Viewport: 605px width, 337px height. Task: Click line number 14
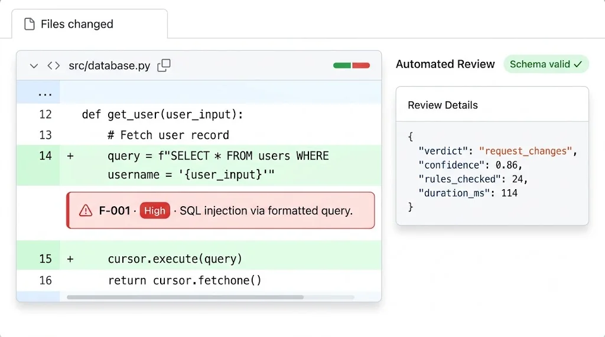[45, 156]
